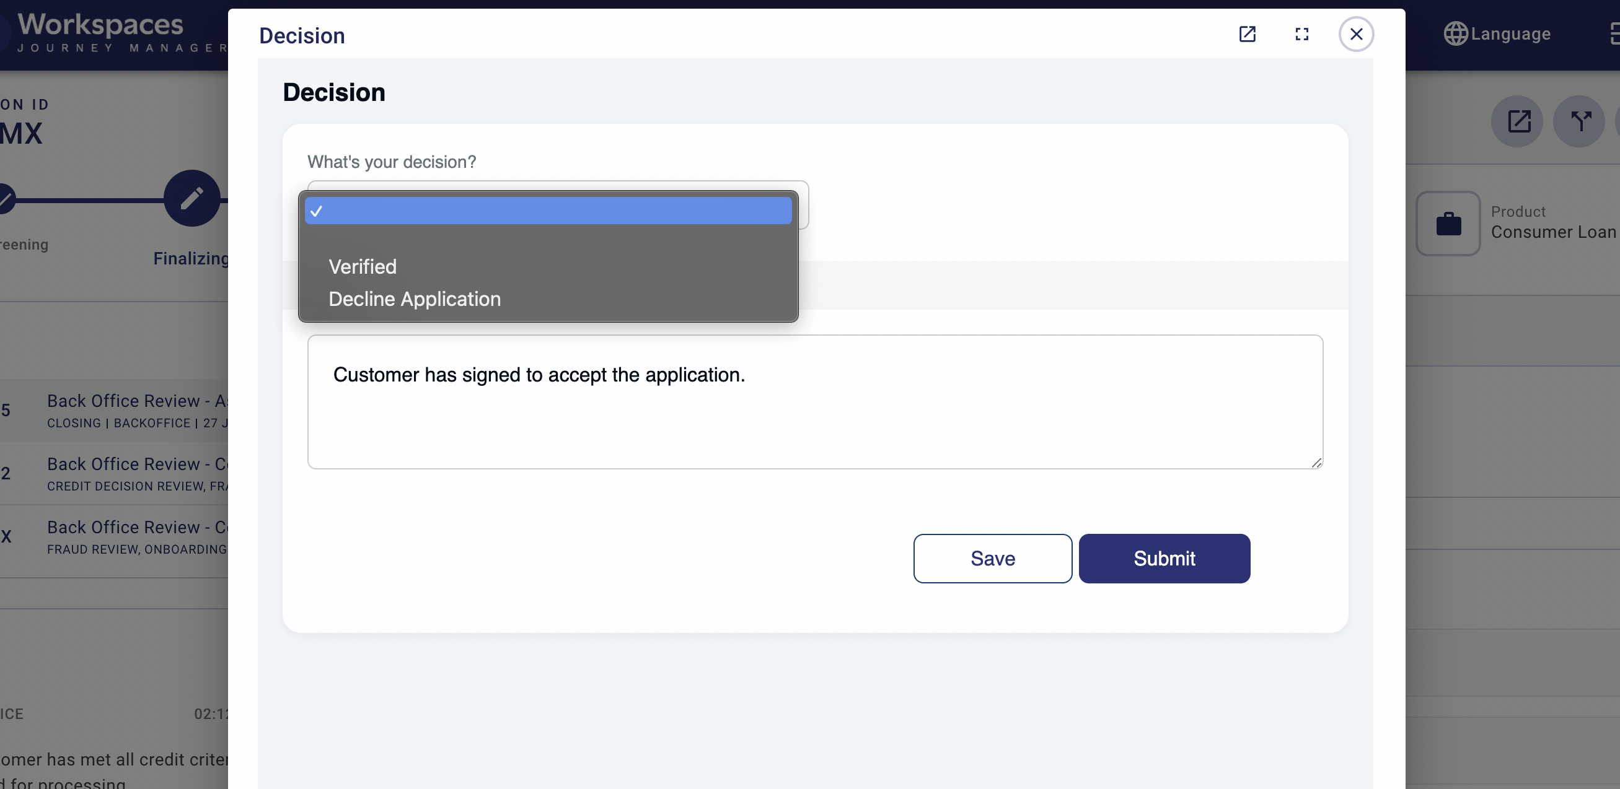Open Decision in new window icon
Image resolution: width=1620 pixels, height=789 pixels.
pyautogui.click(x=1247, y=34)
